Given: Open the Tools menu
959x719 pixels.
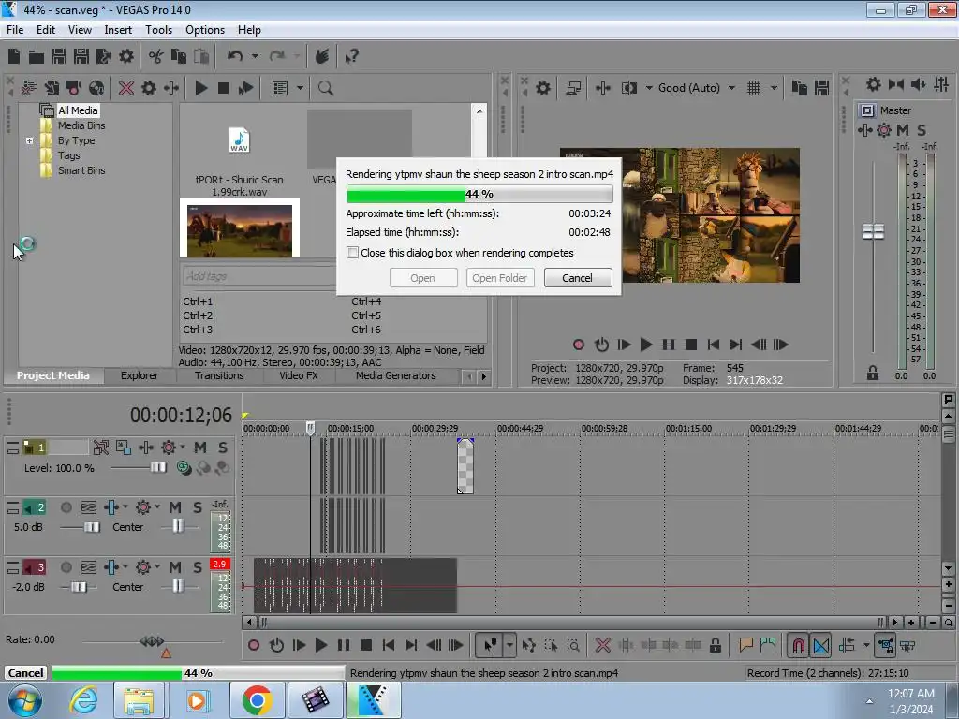Looking at the screenshot, I should tap(158, 30).
